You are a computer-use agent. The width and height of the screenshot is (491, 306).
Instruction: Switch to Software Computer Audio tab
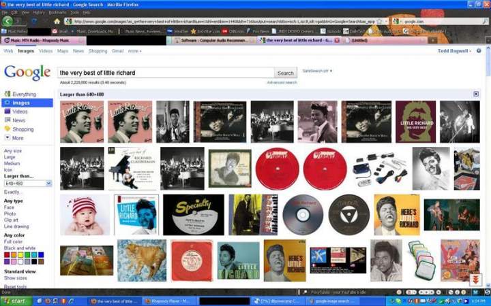[213, 40]
